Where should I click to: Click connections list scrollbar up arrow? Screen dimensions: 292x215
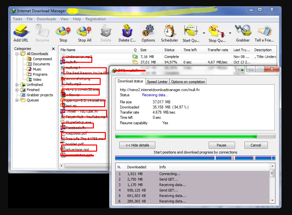point(272,166)
